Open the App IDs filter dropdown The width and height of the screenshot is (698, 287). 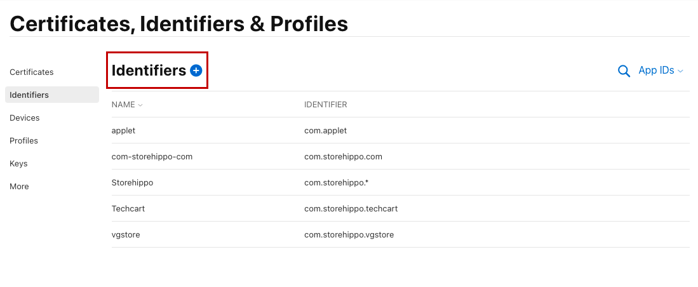pyautogui.click(x=661, y=70)
